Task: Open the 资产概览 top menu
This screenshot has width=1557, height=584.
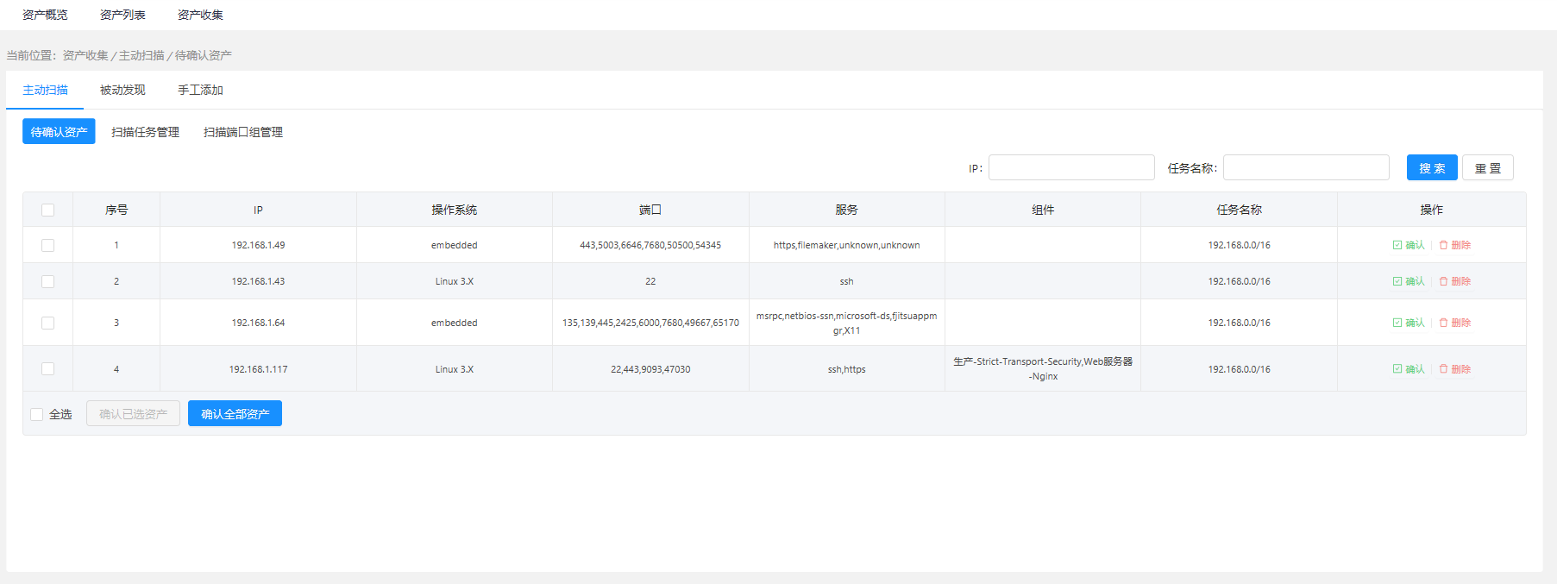Action: (x=45, y=15)
